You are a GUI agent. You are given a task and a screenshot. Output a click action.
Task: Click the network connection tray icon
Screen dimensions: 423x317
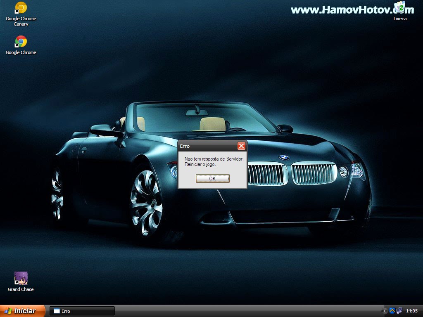[x=399, y=311]
